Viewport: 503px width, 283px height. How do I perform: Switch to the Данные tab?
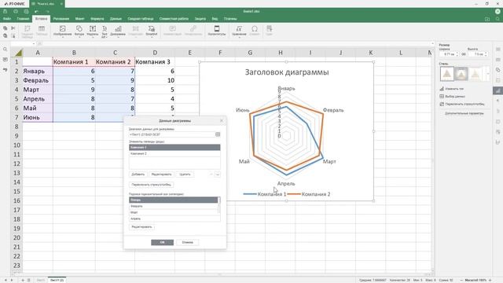pyautogui.click(x=116, y=19)
